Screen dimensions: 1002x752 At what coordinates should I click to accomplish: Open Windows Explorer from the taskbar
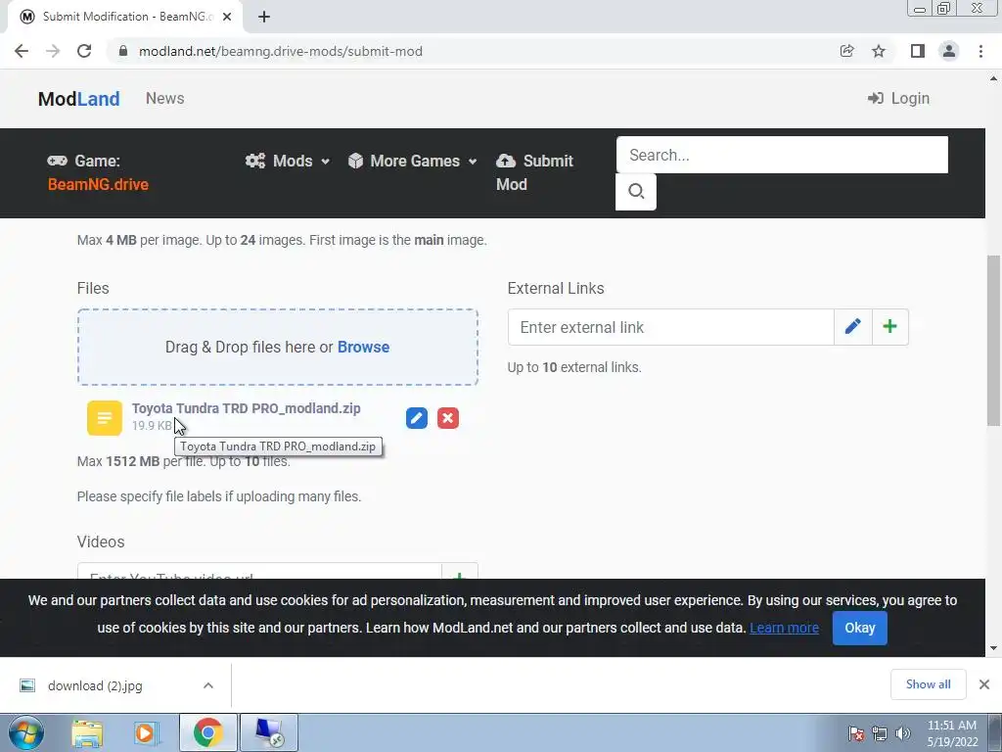[87, 732]
